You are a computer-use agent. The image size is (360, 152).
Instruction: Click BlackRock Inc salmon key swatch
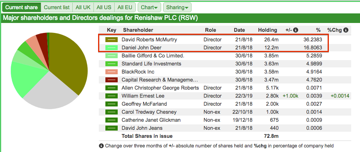(112, 72)
